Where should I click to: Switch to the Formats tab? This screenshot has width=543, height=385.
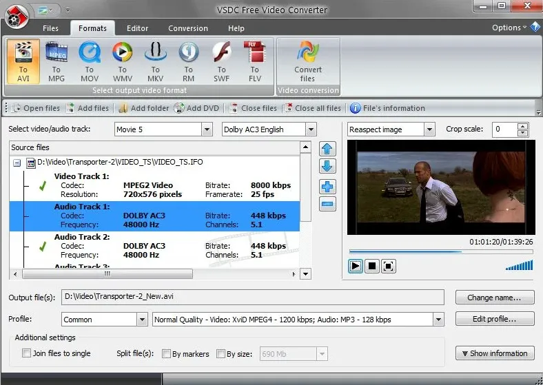pyautogui.click(x=92, y=28)
